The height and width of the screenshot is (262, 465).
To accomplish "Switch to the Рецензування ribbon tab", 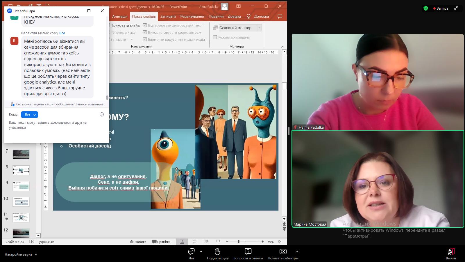I will 192,16.
